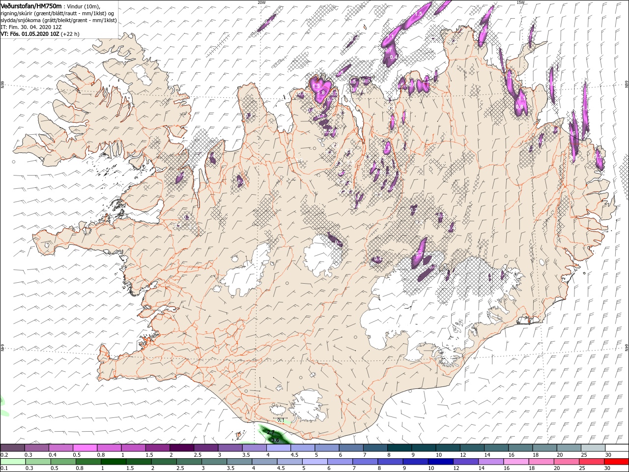The height and width of the screenshot is (472, 629).
Task: Pick the lilac 14 rain scale swatch
Action: [490, 461]
